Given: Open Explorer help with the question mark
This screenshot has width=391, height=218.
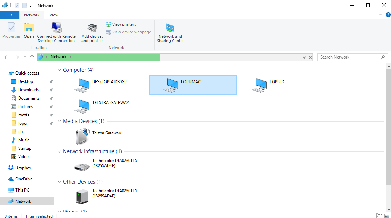Looking at the screenshot, I should point(388,15).
